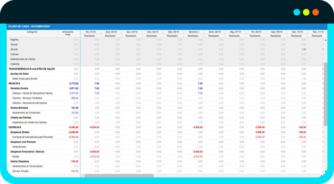Select the Sáb, 05/10 column header
Screen dimensions: 334x184
pyautogui.click(x=173, y=32)
